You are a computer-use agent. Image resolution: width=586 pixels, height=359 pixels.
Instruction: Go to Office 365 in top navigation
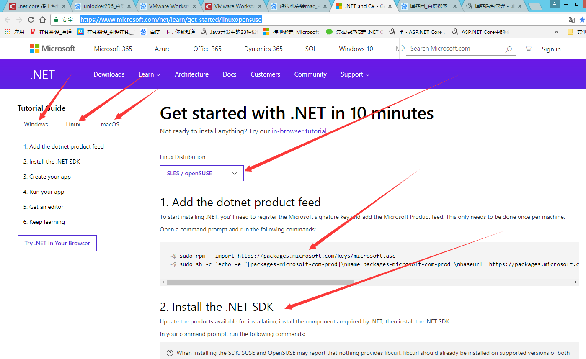(x=207, y=49)
